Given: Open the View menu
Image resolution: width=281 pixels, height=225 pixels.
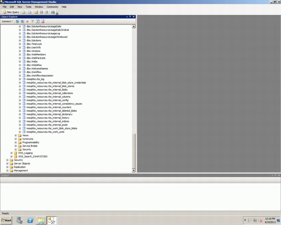Looking at the screenshot, I should (x=20, y=7).
